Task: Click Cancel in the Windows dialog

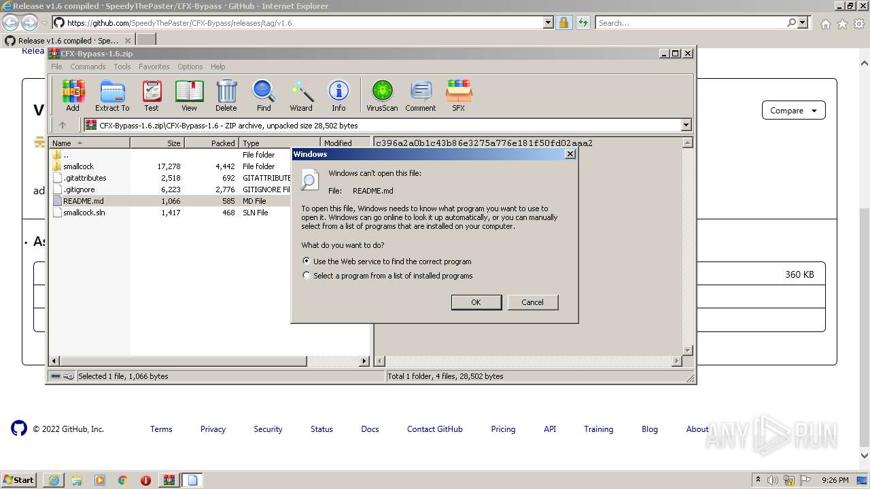Action: click(533, 302)
